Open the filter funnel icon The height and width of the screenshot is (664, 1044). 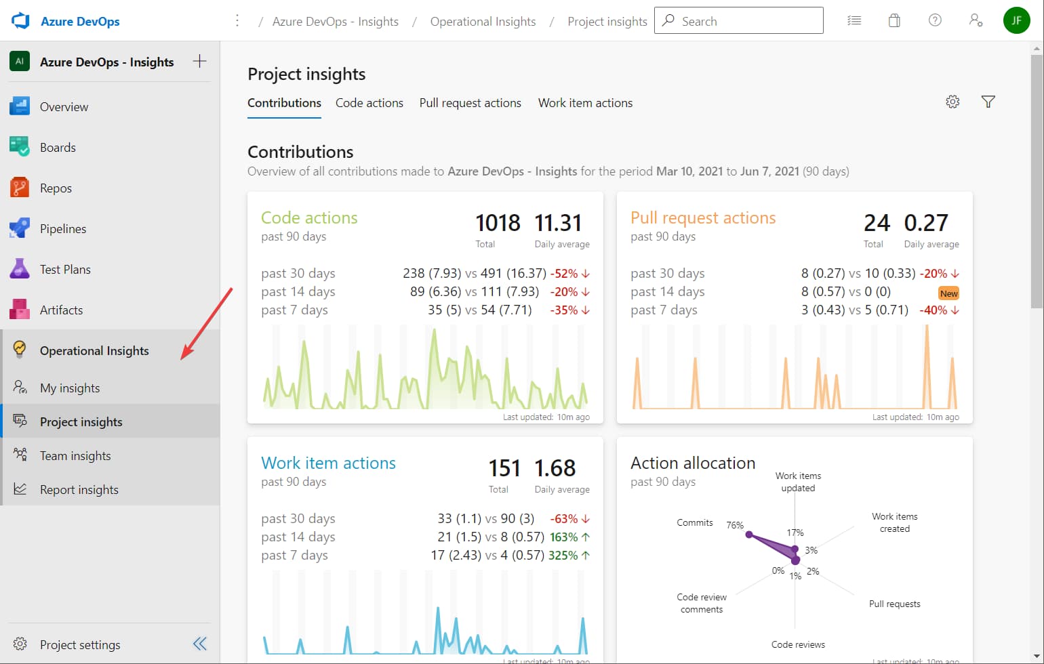tap(988, 102)
